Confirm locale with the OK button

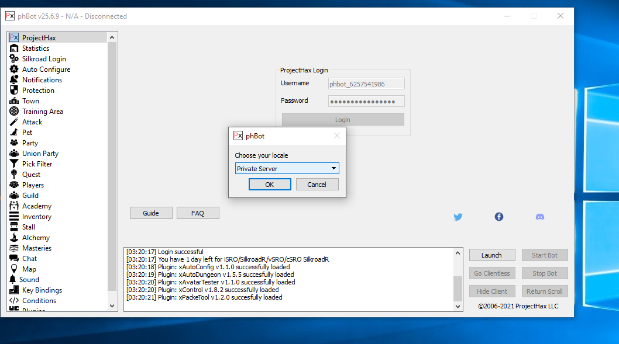270,185
